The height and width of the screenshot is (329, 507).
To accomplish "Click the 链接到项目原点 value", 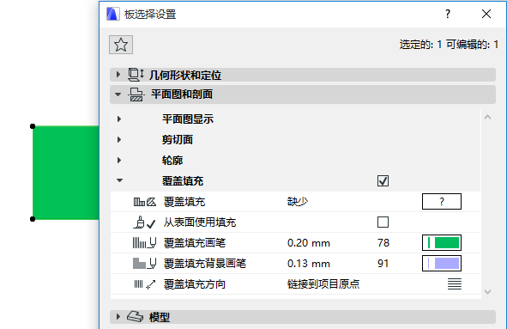I will click(323, 284).
